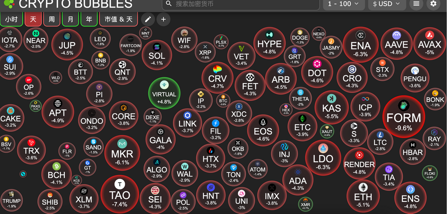Open the KAS bubble

332,107
